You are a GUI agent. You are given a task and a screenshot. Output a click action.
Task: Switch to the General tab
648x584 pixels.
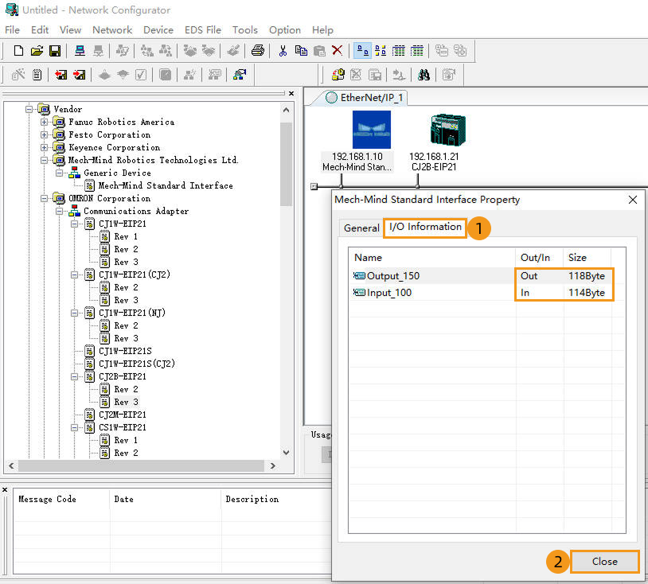(x=361, y=228)
